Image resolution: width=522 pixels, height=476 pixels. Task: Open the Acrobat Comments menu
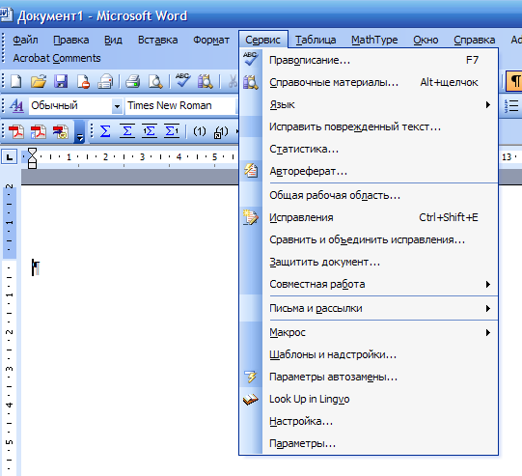[x=57, y=58]
